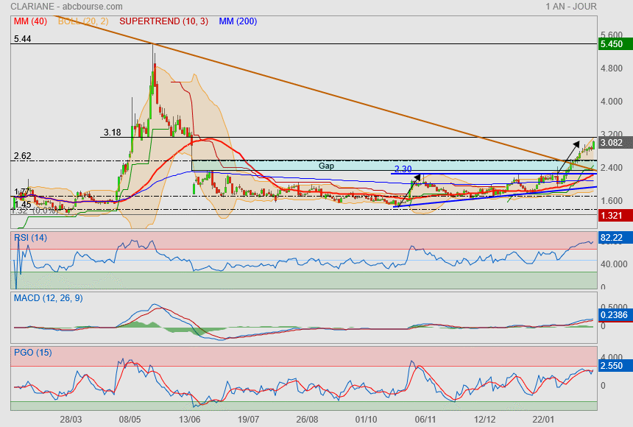Click the RSI (14) panel label
Image resolution: width=633 pixels, height=427 pixels.
(x=30, y=238)
